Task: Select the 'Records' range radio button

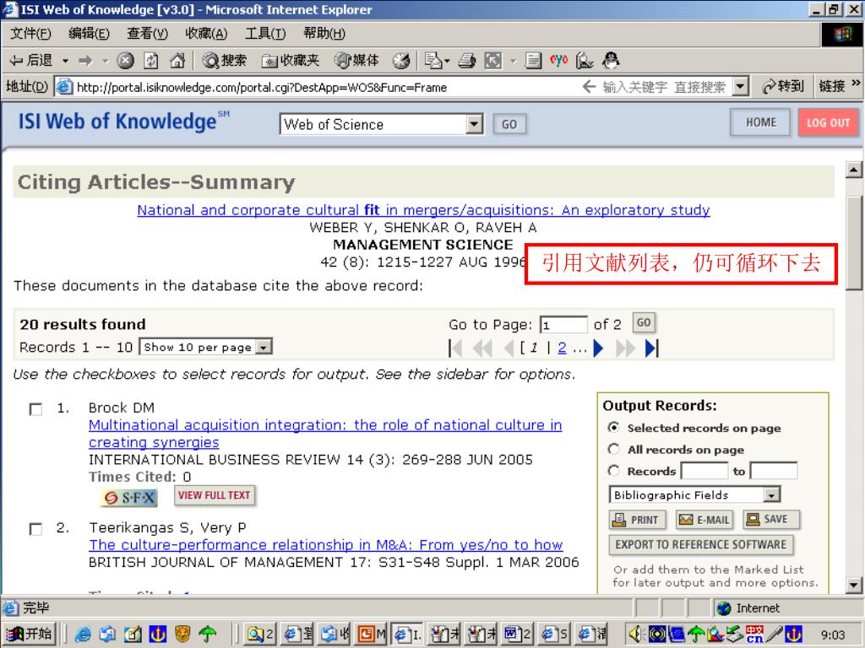Action: pyautogui.click(x=613, y=471)
